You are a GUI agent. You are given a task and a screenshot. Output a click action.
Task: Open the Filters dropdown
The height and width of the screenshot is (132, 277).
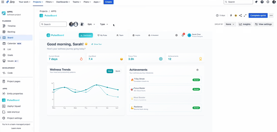point(50,2)
